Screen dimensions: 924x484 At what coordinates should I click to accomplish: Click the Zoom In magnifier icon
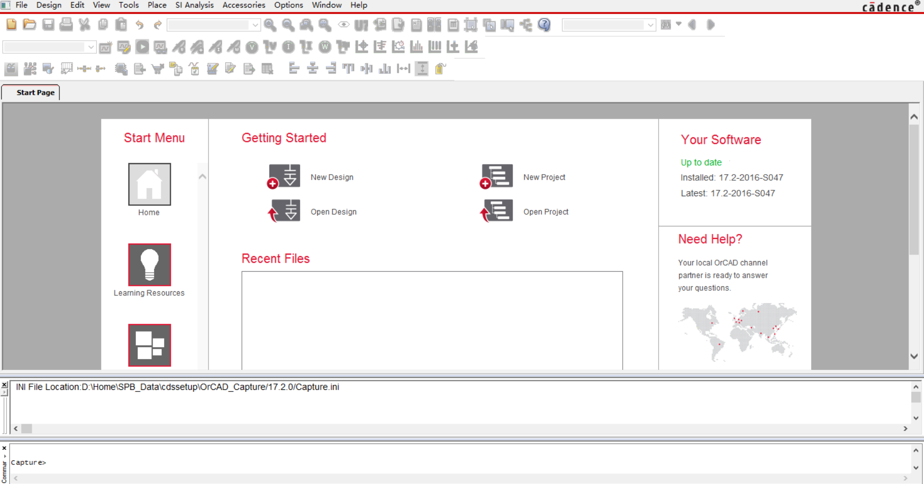point(270,24)
